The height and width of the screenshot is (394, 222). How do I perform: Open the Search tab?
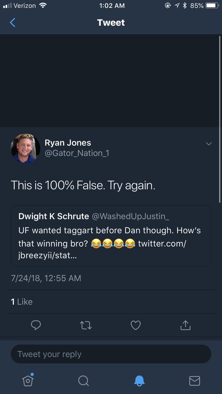coord(84,380)
